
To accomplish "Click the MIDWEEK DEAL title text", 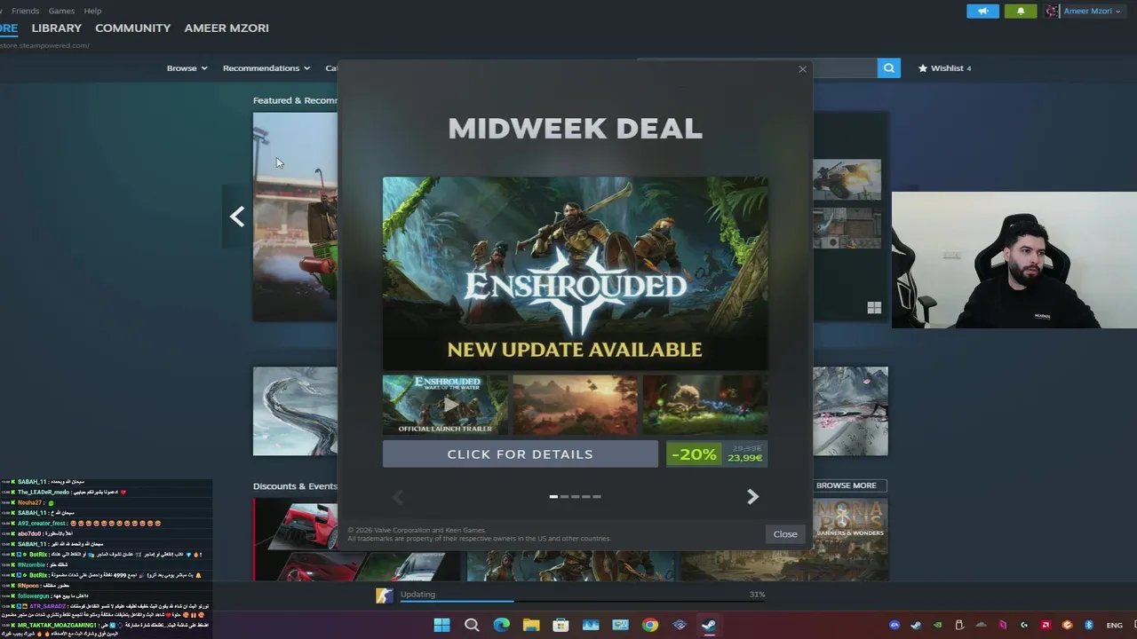I will (575, 129).
